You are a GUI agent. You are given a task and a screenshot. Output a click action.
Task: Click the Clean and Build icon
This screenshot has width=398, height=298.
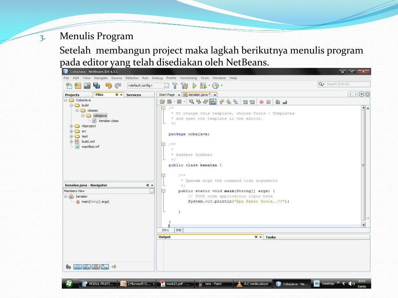pos(184,86)
